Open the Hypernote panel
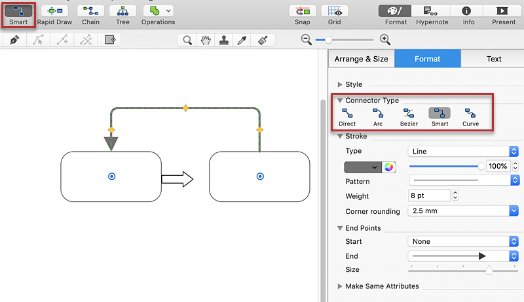The image size is (524, 302). click(430, 12)
